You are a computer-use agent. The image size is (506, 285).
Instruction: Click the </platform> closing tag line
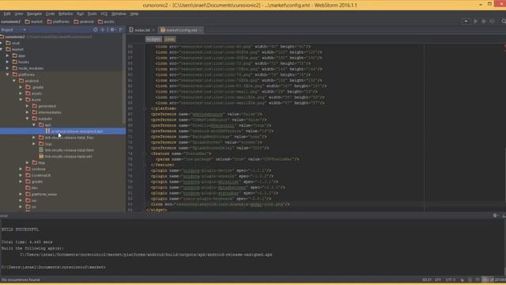[164, 108]
